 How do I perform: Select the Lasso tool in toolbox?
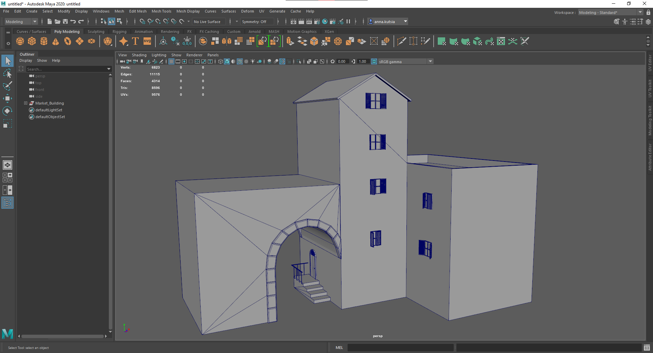point(7,73)
